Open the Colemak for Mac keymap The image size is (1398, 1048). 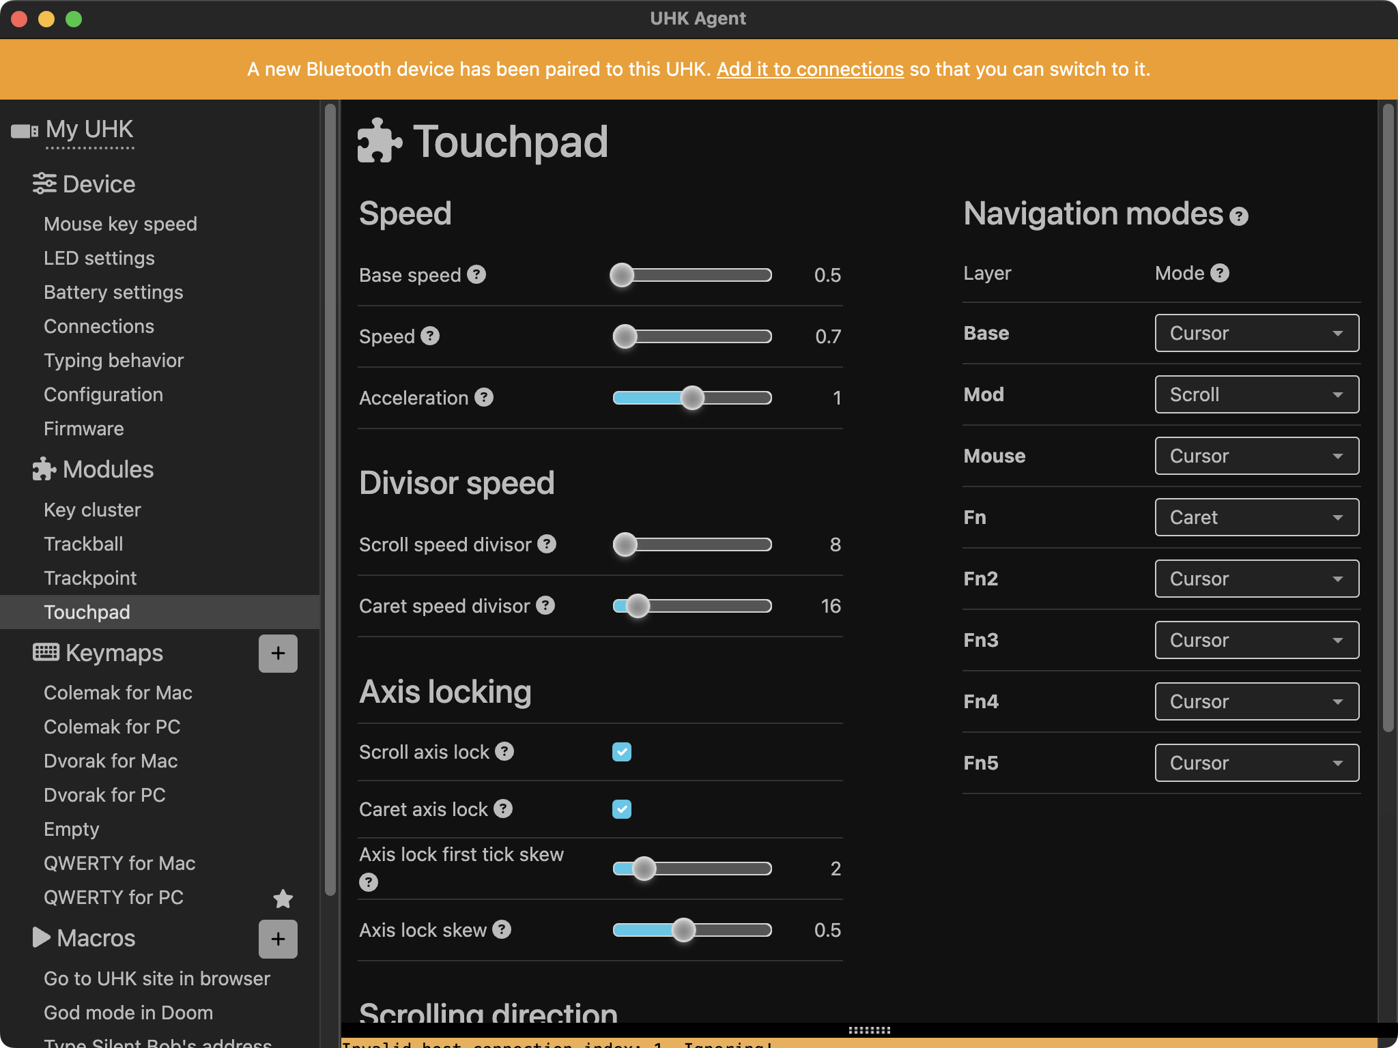coord(118,693)
